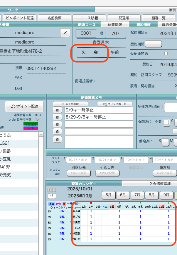This screenshot has width=177, height=255.
Task: Click the trash icon beside fifth memo row
Action: pos(57,139)
